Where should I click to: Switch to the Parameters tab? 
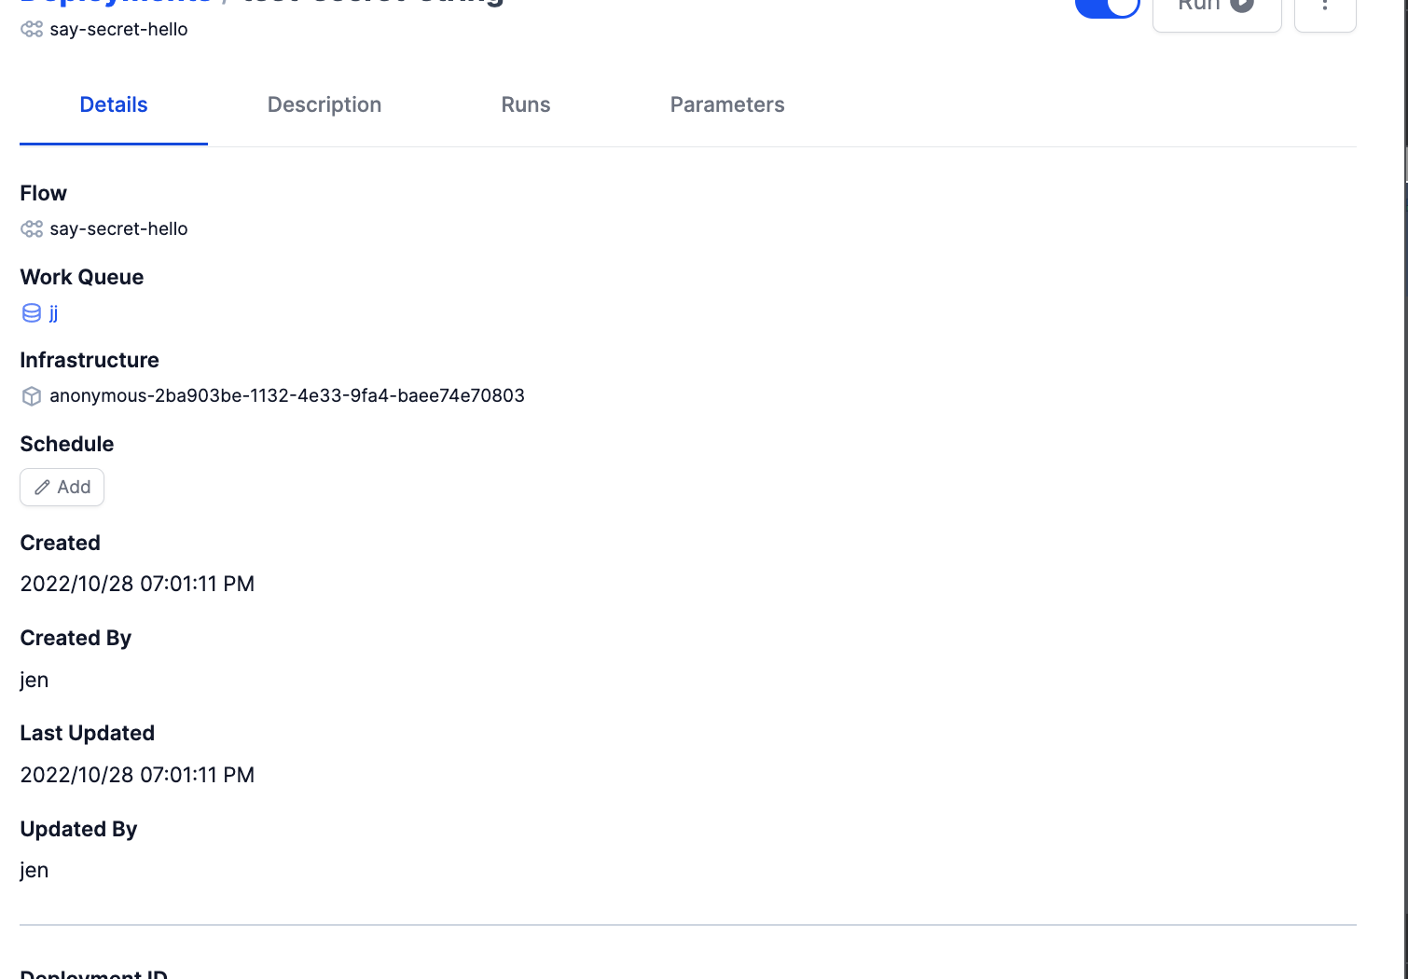coord(727,104)
